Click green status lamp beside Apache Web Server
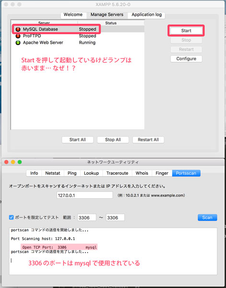Viewport: 226px width, 288px height. tap(18, 43)
